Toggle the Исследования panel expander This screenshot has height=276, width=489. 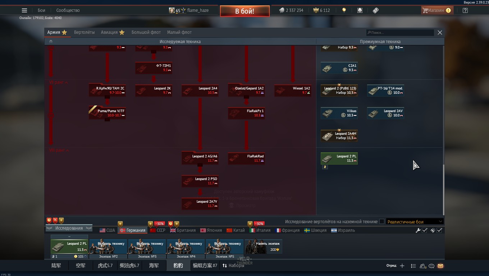click(x=69, y=228)
